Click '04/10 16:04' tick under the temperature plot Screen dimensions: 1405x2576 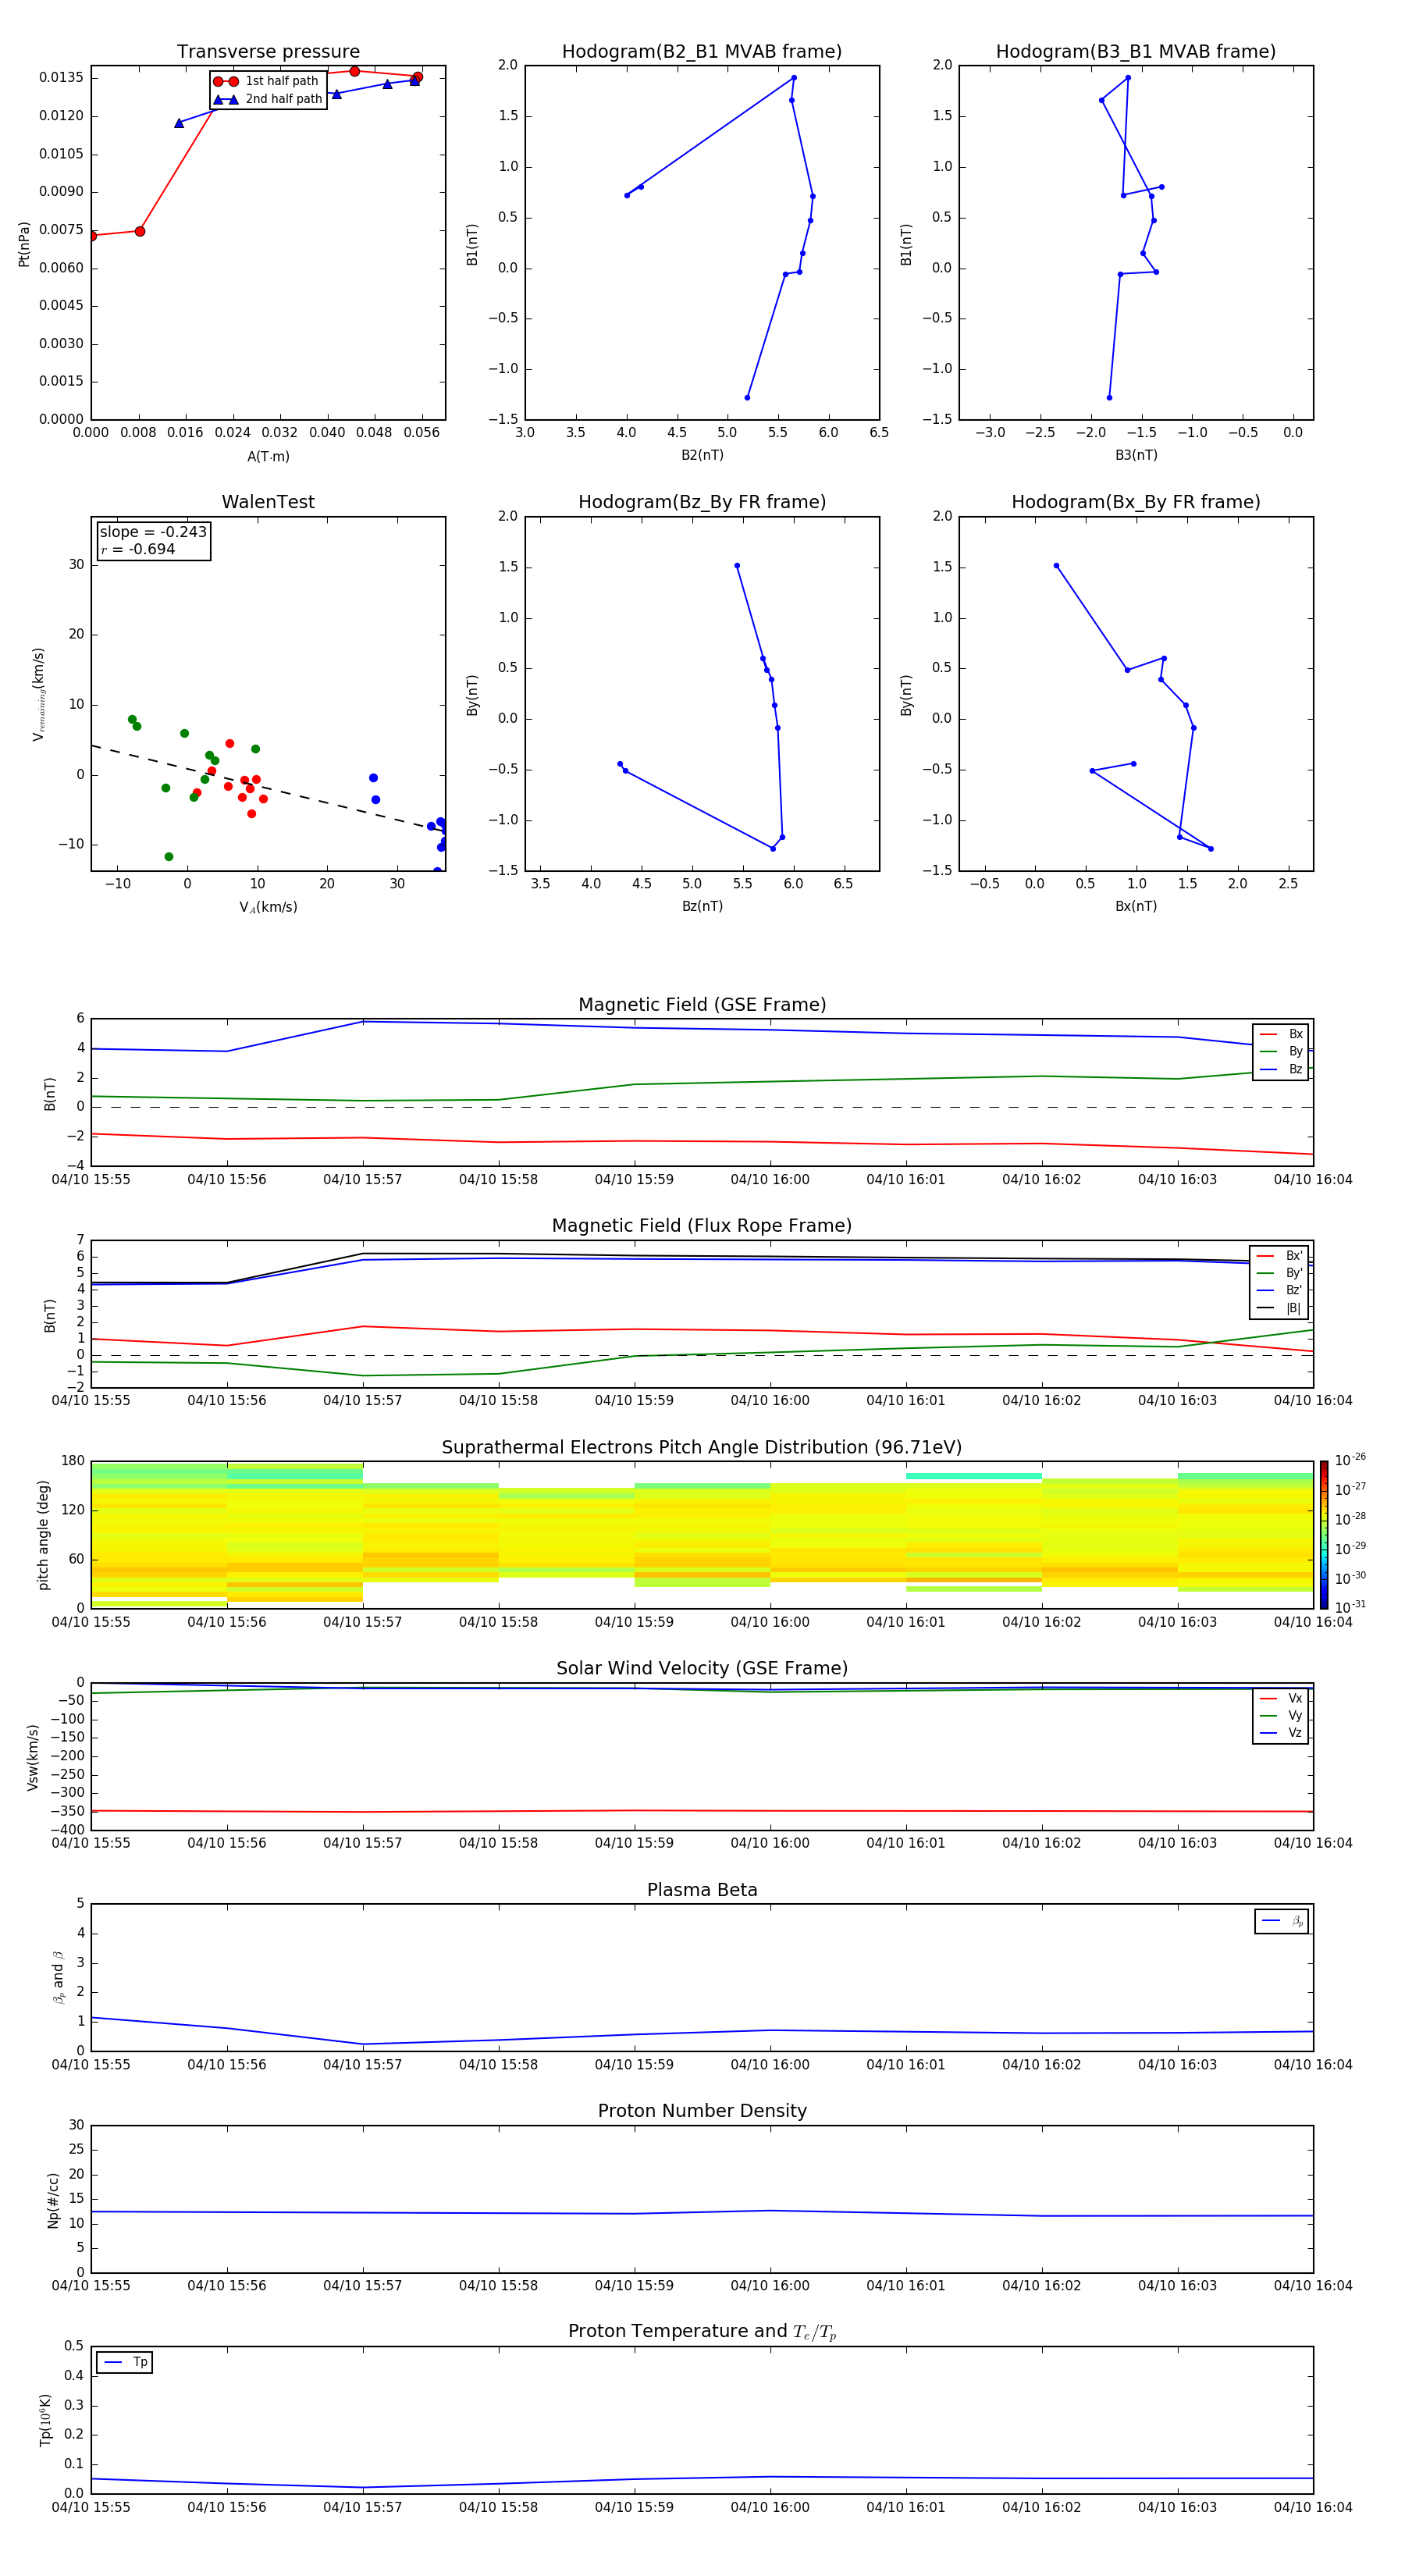click(x=1313, y=2507)
